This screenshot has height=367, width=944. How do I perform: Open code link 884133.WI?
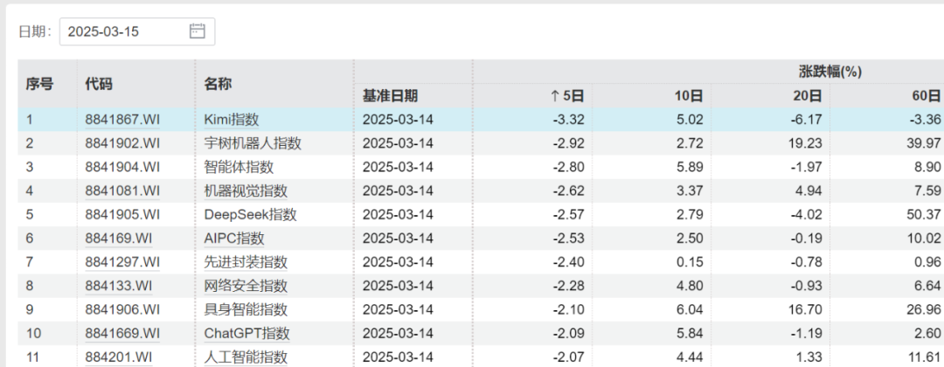coord(119,286)
